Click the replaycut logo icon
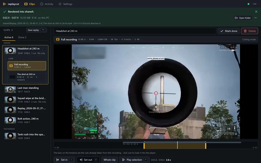261x163 pixels. (4, 4)
